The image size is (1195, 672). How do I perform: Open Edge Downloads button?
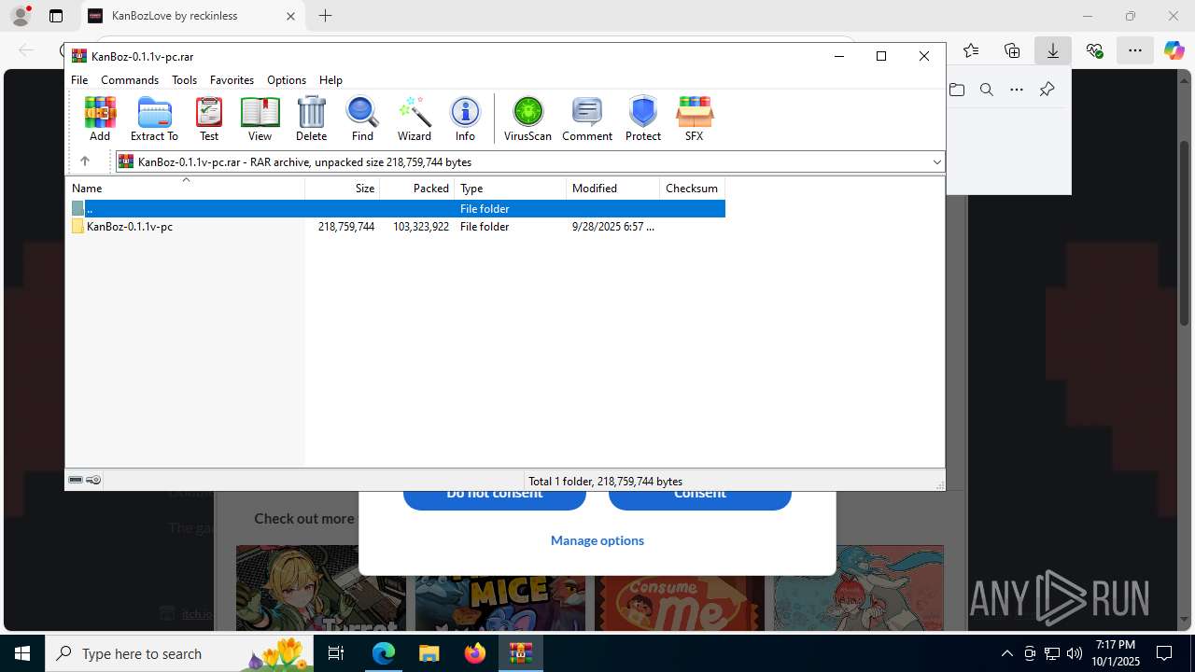(x=1053, y=50)
